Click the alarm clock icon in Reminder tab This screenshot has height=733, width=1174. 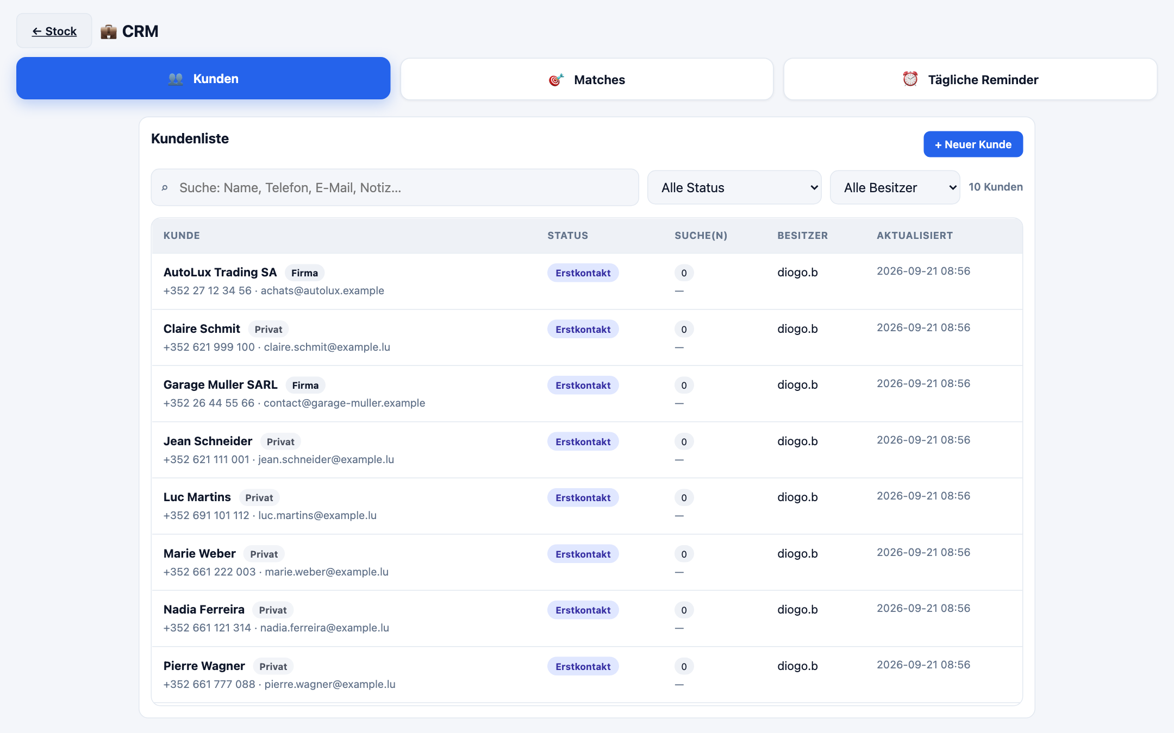click(910, 79)
